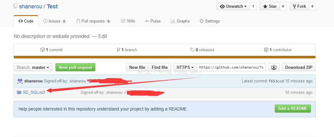The width and height of the screenshot is (334, 137).
Task: Click the clone in desktop icon button
Action: [x=274, y=67]
